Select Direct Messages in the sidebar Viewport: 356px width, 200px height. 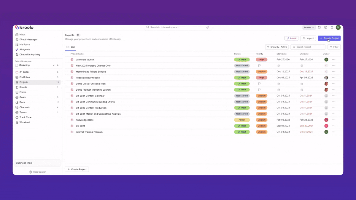coord(28,39)
